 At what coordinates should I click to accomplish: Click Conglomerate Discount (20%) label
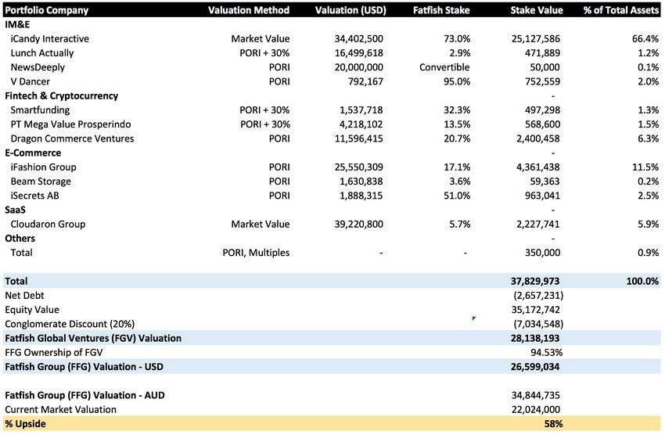(70, 324)
